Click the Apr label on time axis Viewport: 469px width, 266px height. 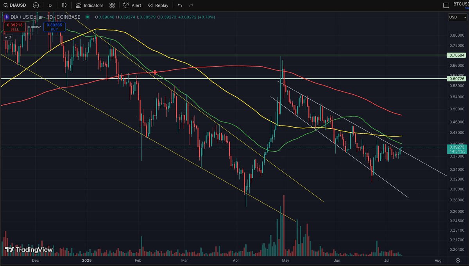[236, 260]
